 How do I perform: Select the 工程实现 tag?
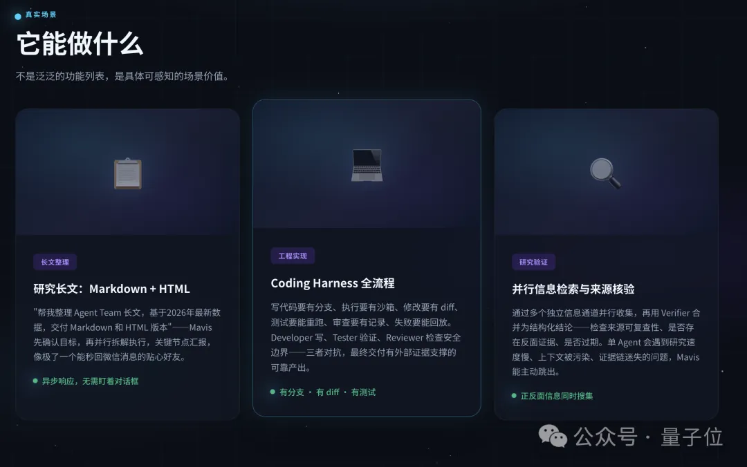(x=293, y=256)
